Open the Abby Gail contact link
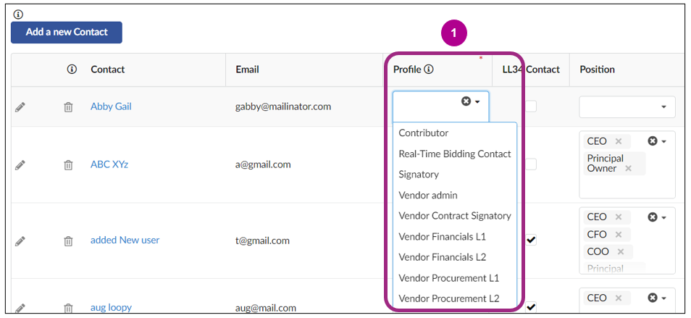The height and width of the screenshot is (318, 691). tap(111, 106)
